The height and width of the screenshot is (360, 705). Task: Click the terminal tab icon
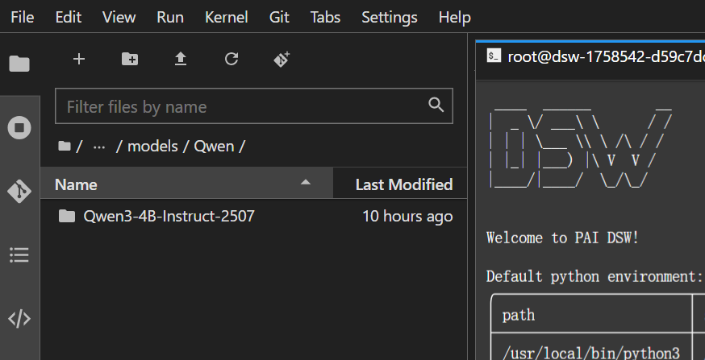494,56
